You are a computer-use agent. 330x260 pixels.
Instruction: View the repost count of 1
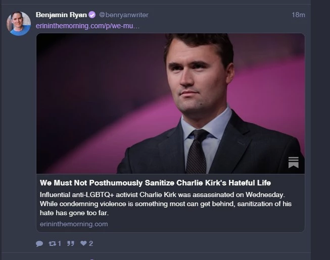[59, 243]
